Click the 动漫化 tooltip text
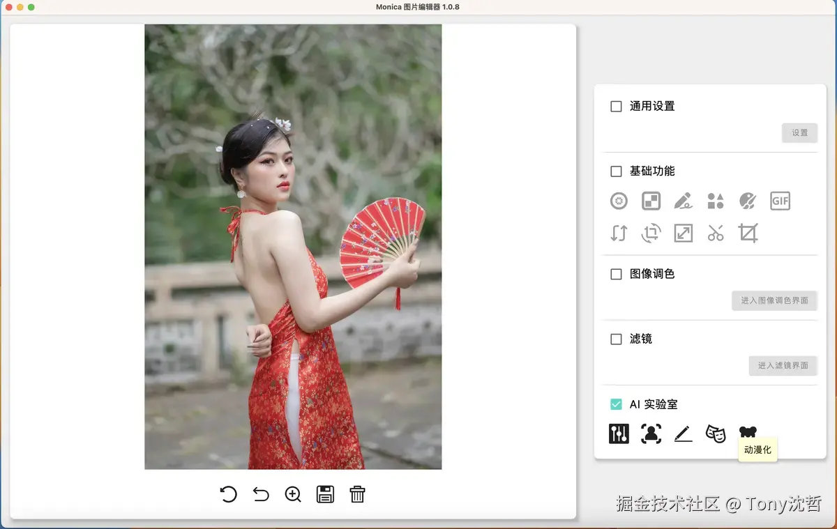Image resolution: width=837 pixels, height=529 pixels. coord(757,450)
